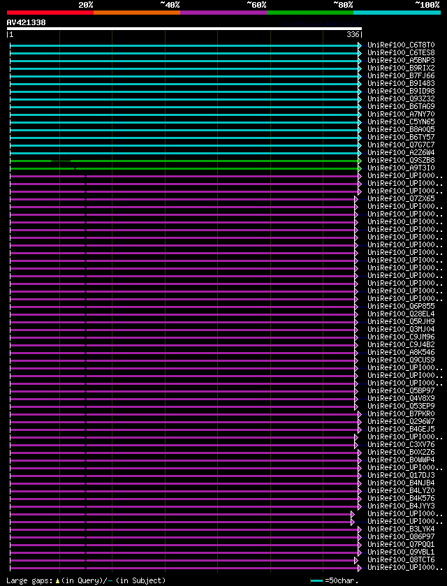
Task: Select the UniRef100_B4NJB4 label
Action: [401, 483]
